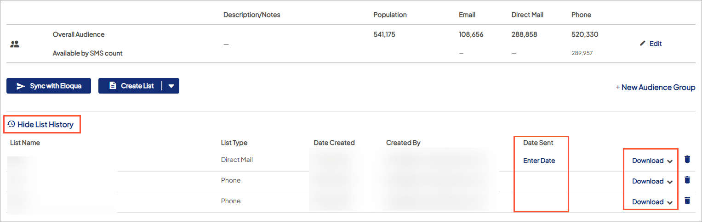702x222 pixels.
Task: Click the Create List button
Action: click(x=131, y=86)
